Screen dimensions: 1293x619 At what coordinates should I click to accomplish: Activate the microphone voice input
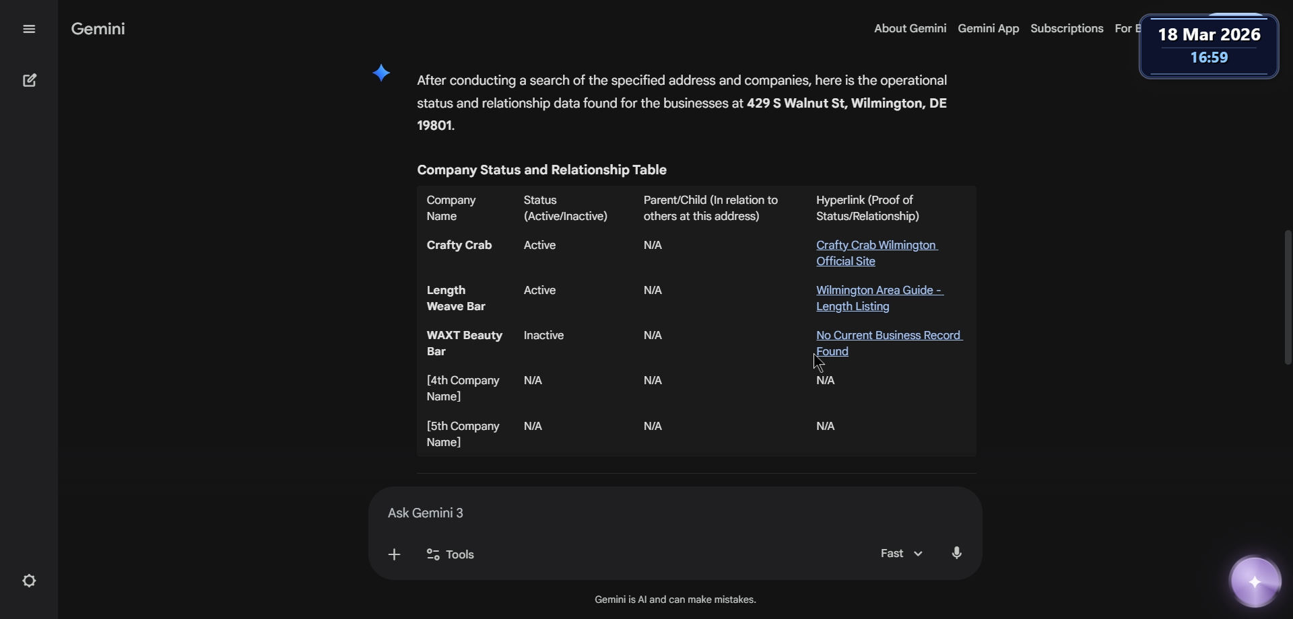[957, 553]
